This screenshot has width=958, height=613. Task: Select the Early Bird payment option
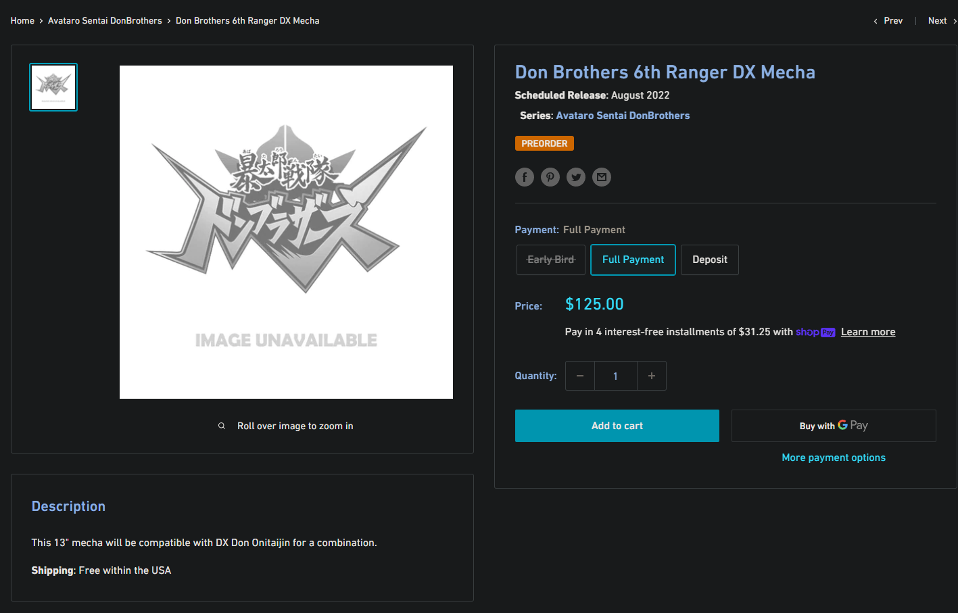pyautogui.click(x=551, y=260)
